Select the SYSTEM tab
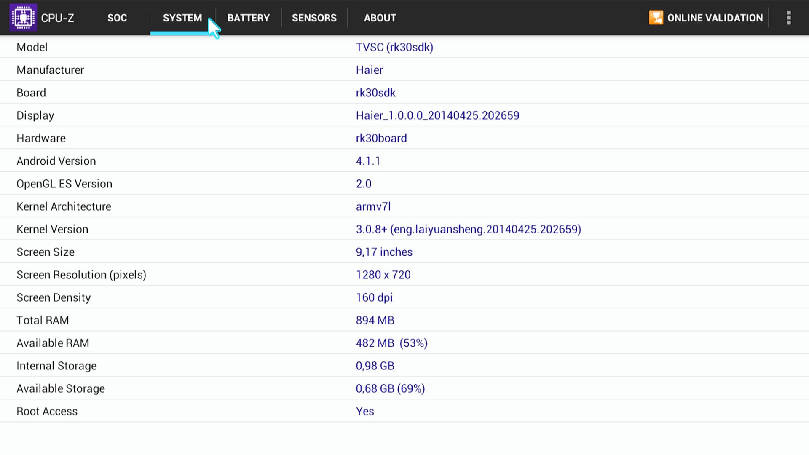 pyautogui.click(x=182, y=18)
